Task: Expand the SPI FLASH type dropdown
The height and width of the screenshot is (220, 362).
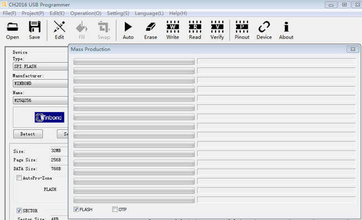Action: coord(41,66)
